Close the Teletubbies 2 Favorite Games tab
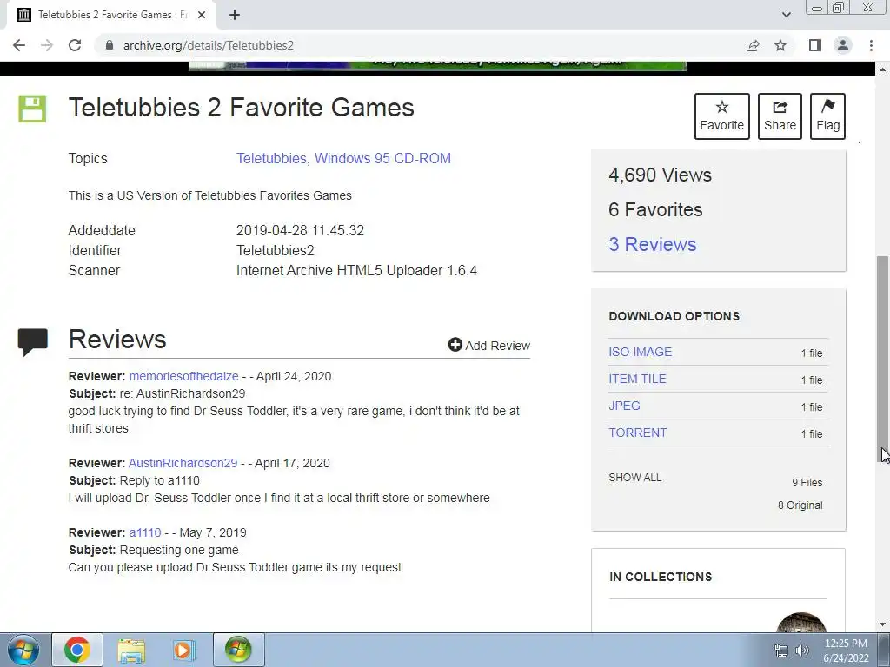This screenshot has height=667, width=890. pos(202,15)
